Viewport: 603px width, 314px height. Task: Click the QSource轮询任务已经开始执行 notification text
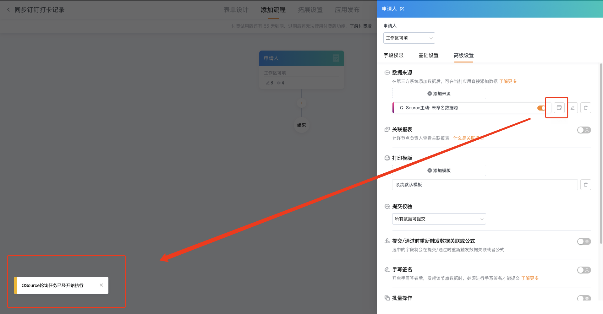[52, 285]
